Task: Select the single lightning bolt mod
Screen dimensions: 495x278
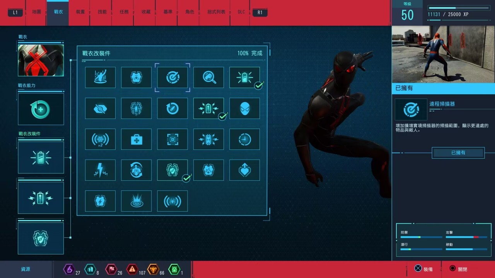Action: (100, 170)
